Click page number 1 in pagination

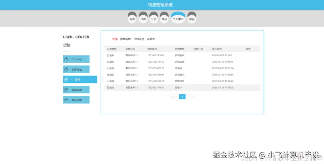coord(182,97)
